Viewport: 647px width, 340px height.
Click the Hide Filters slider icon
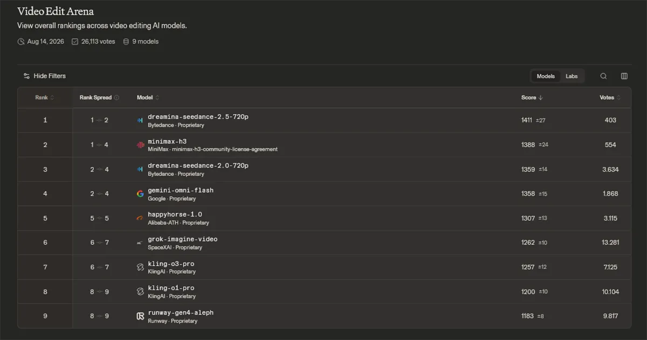pyautogui.click(x=26, y=76)
